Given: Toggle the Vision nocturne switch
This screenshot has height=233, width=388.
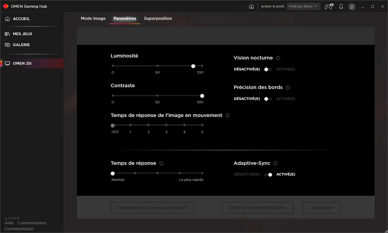Looking at the screenshot, I should coord(268,69).
